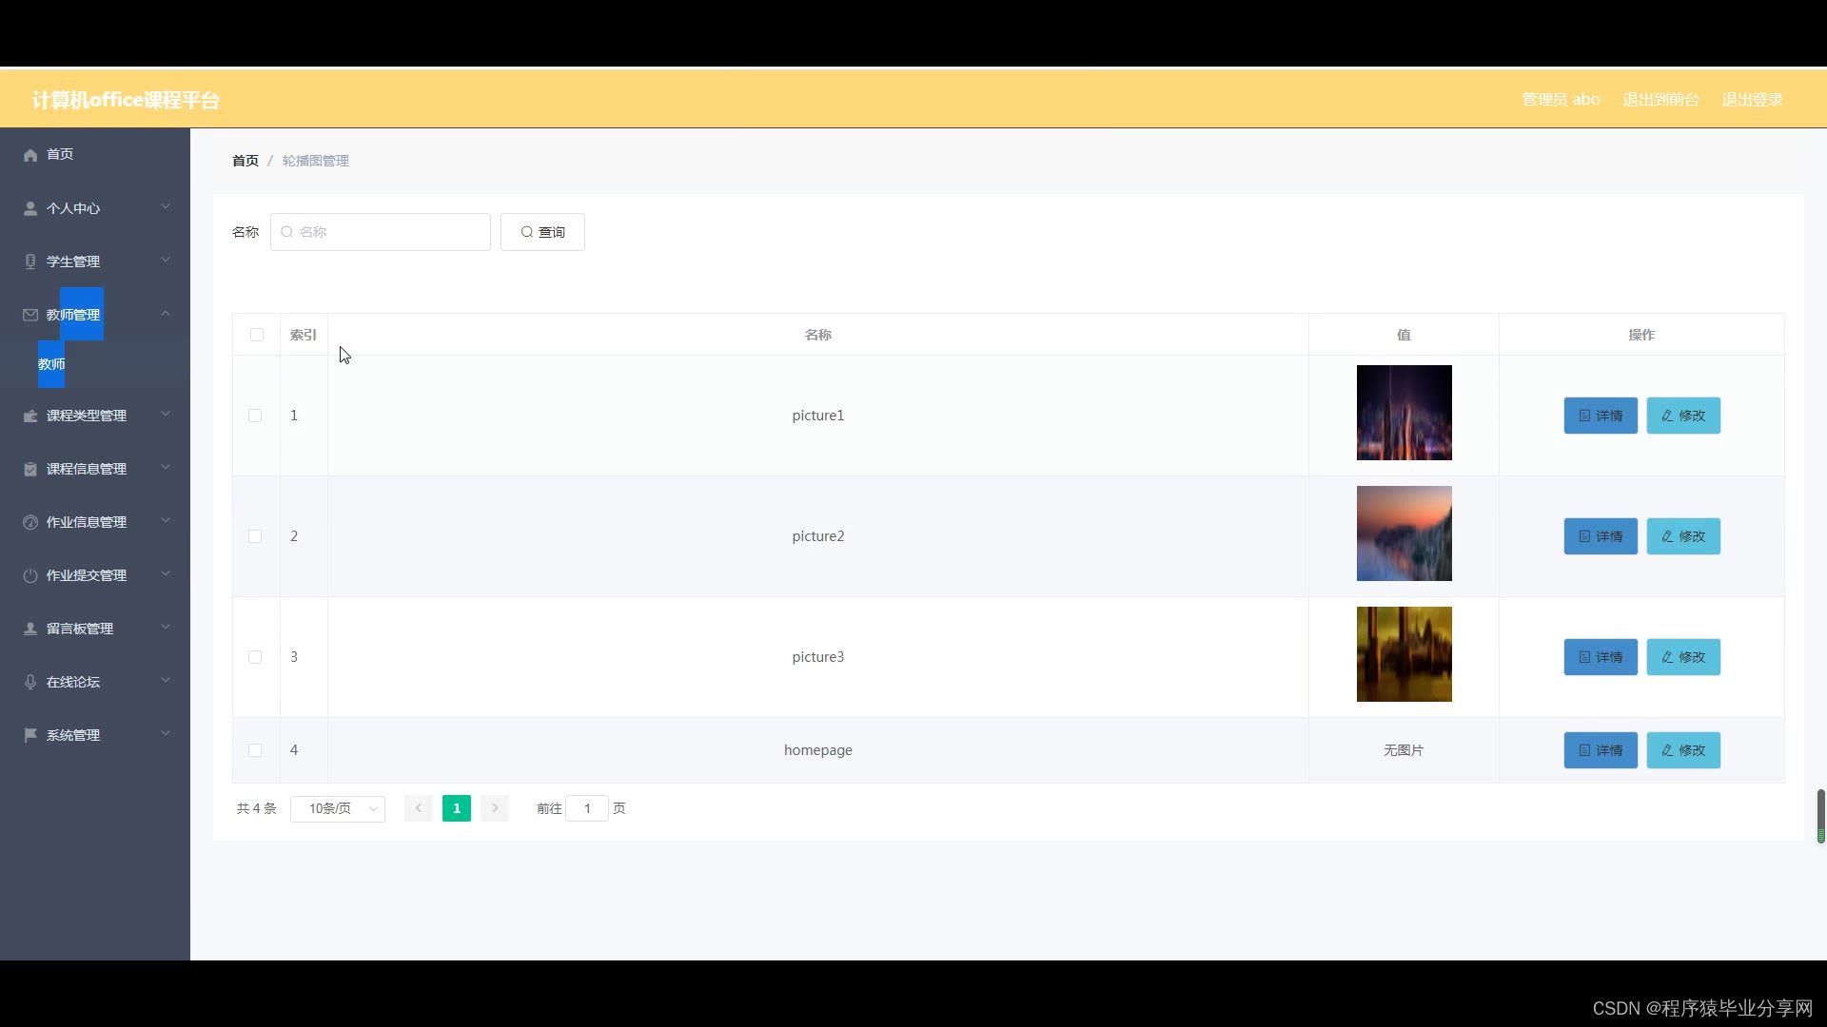Click the magnifier icon in 查询 button
The image size is (1827, 1027).
(526, 232)
